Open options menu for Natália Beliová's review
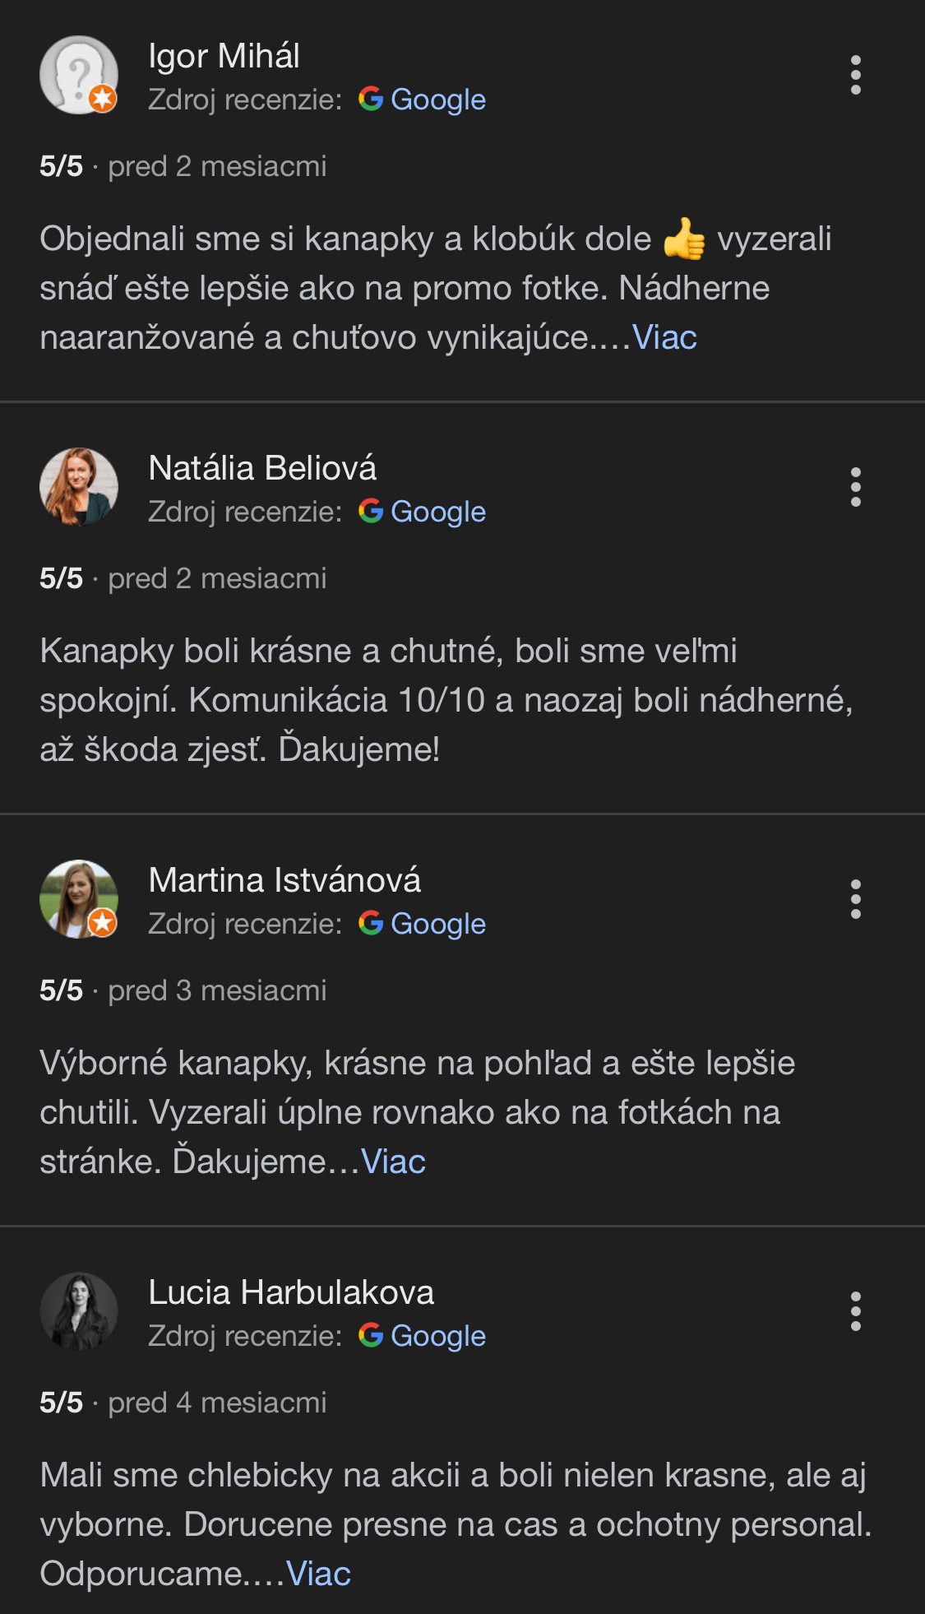The height and width of the screenshot is (1614, 925). (x=855, y=488)
